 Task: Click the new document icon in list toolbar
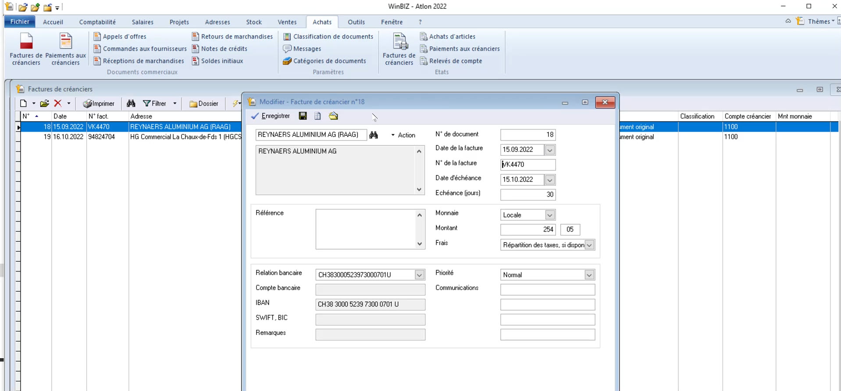point(23,103)
